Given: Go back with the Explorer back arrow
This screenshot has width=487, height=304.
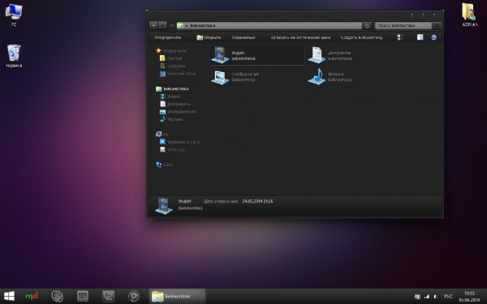Looking at the screenshot, I should (x=153, y=25).
